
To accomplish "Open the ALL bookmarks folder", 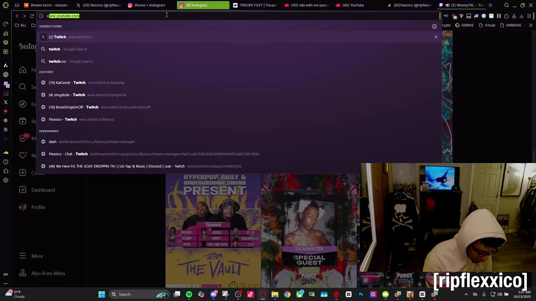I will tap(21, 25).
